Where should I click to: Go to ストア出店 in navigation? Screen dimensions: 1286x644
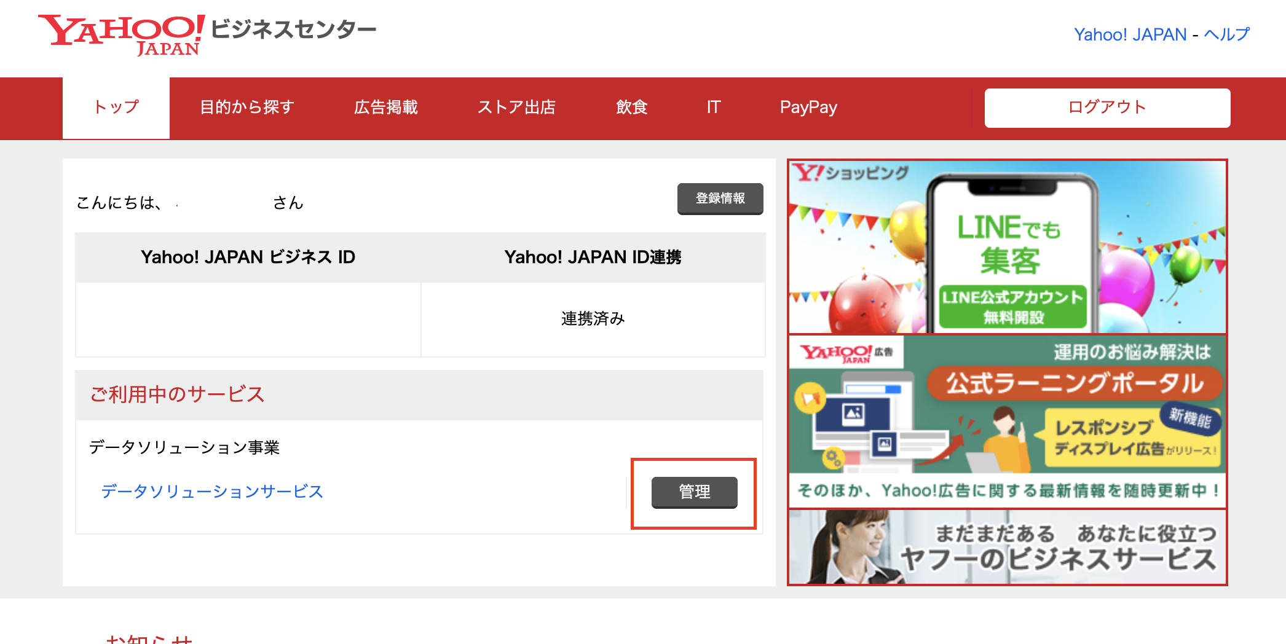(x=516, y=108)
